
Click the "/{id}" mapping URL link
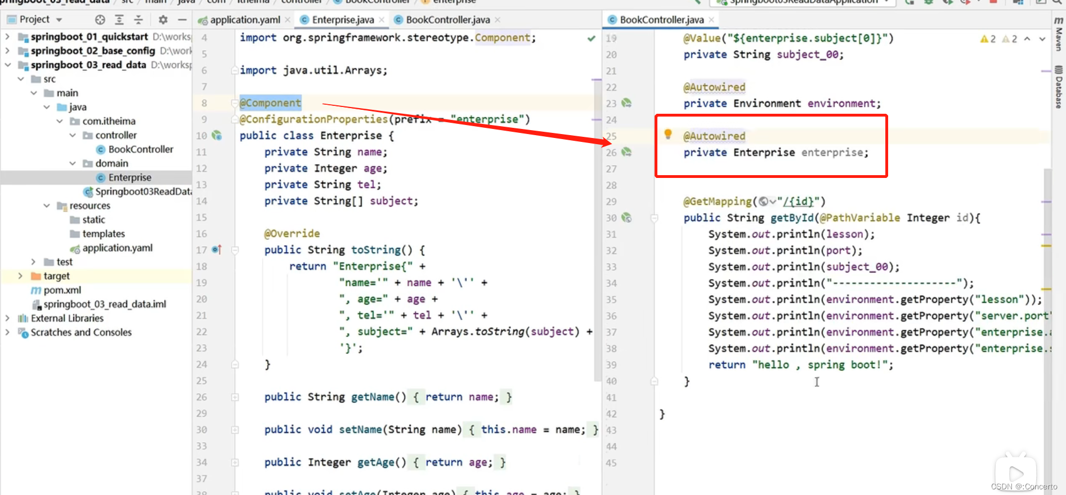[798, 201]
